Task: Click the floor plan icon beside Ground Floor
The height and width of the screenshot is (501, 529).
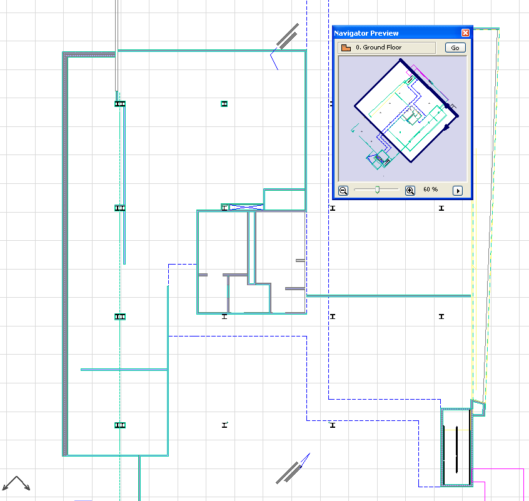Action: click(x=346, y=48)
